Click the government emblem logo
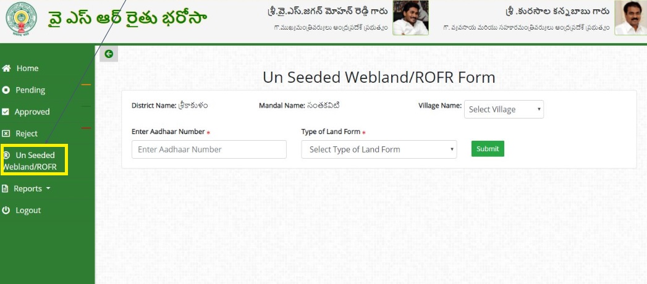The image size is (647, 284). coord(21,19)
